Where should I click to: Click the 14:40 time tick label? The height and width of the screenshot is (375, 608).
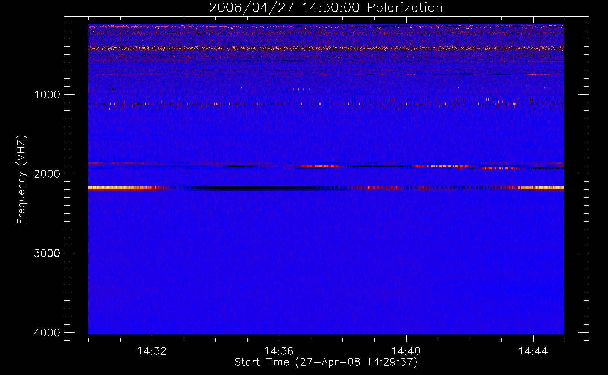(x=406, y=351)
